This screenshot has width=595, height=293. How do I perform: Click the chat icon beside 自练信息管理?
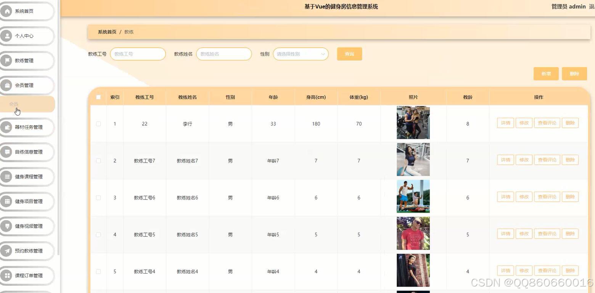click(6, 152)
